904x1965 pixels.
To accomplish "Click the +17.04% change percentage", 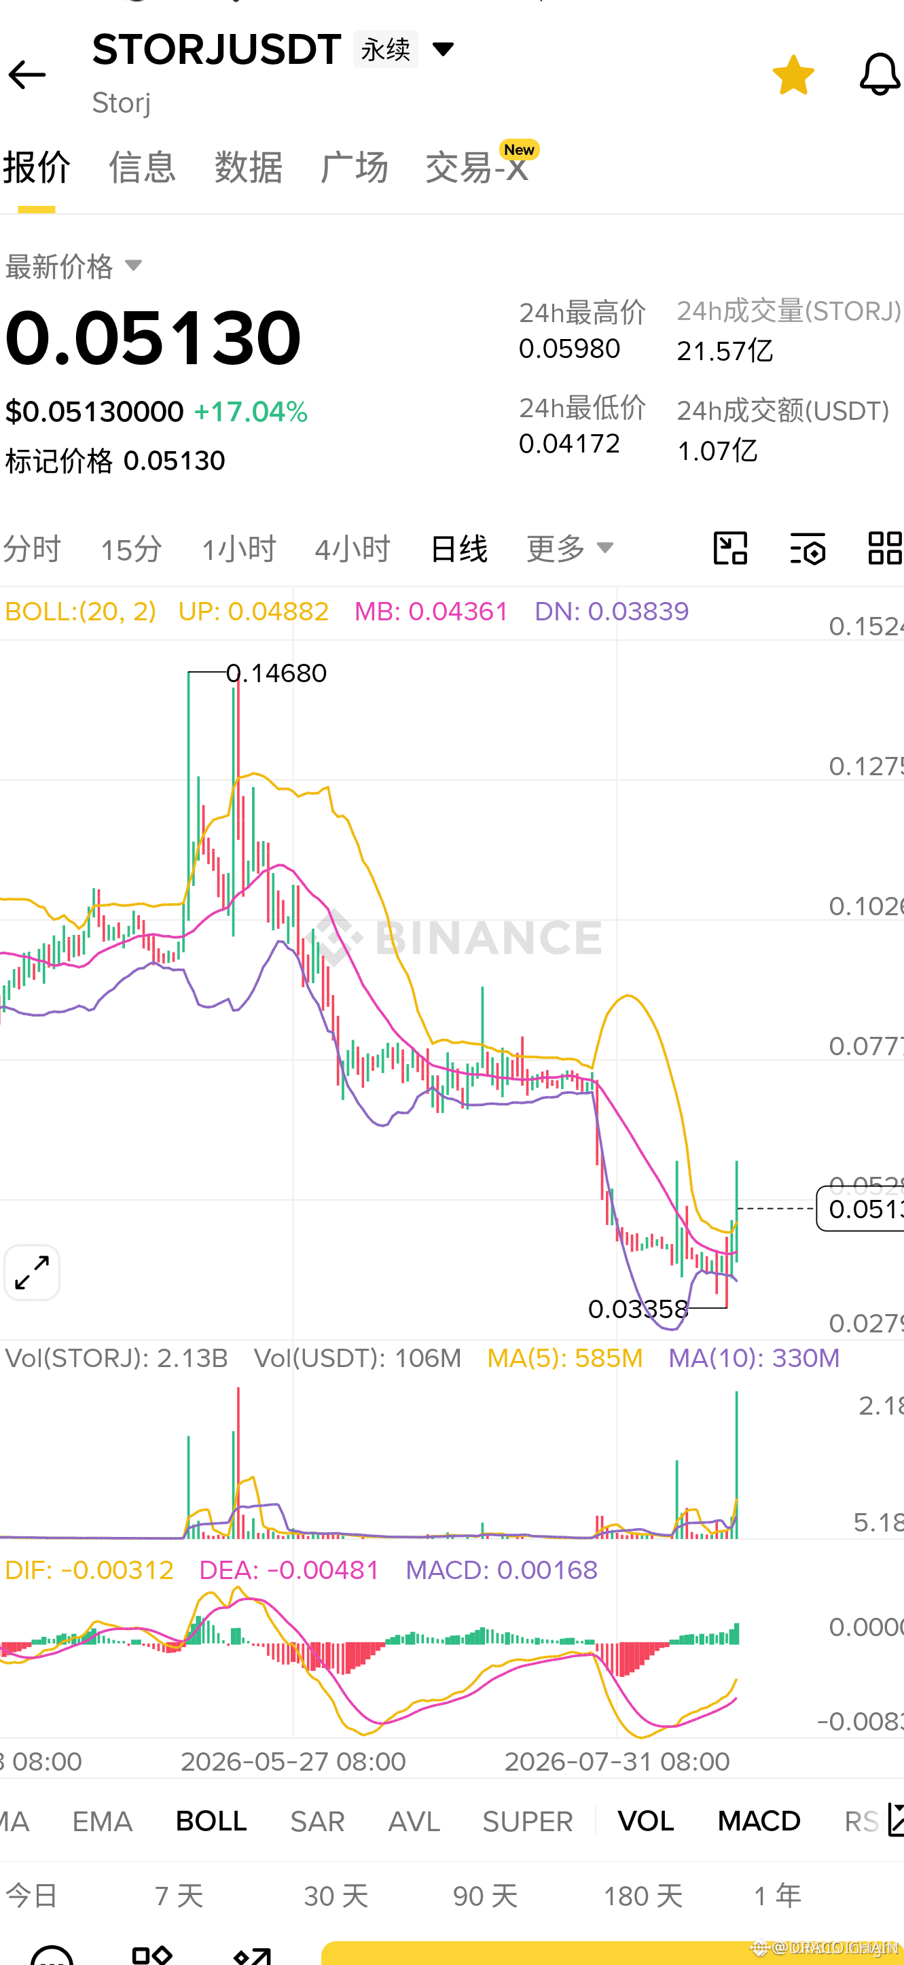I will point(251,412).
